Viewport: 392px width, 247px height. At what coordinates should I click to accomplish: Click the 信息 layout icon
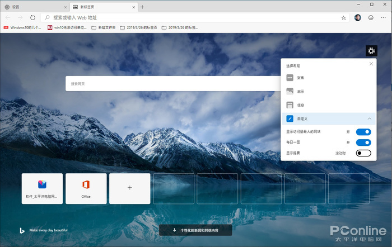click(x=290, y=105)
